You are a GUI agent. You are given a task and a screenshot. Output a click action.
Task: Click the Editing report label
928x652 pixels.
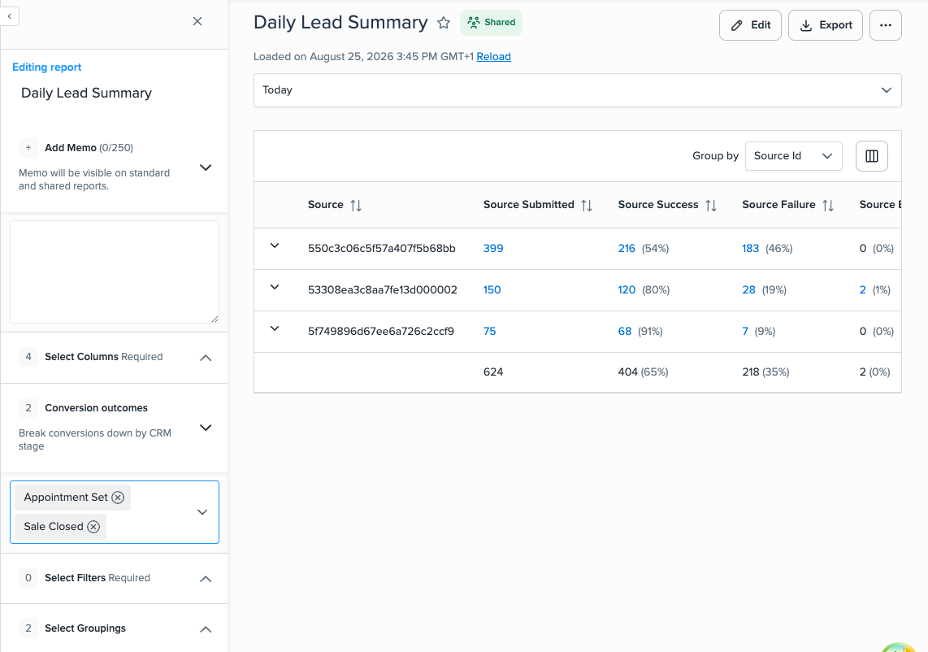click(x=47, y=67)
